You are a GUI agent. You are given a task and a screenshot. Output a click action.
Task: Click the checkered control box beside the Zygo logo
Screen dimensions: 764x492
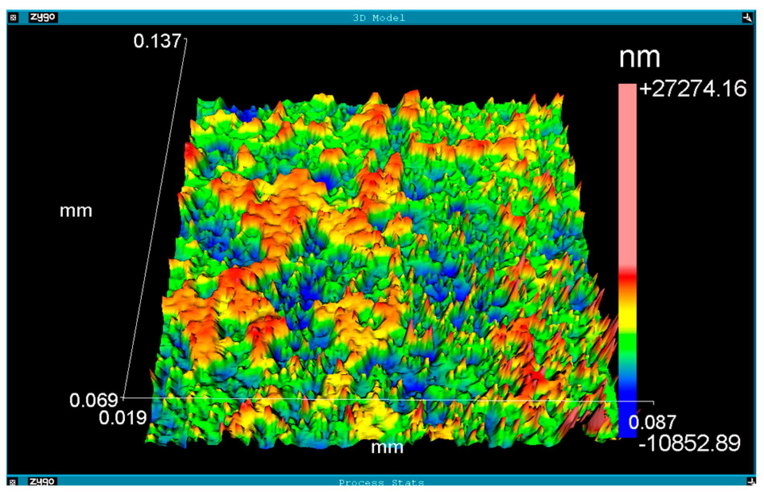(x=13, y=17)
